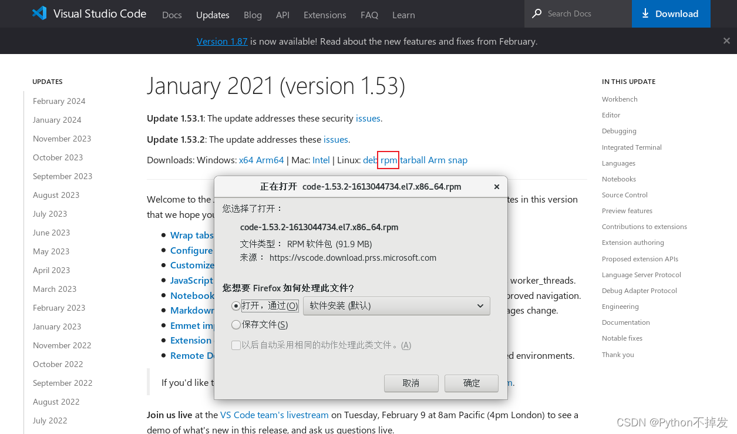The image size is (737, 434).
Task: Open the Version 1.87 link
Action: 222,41
